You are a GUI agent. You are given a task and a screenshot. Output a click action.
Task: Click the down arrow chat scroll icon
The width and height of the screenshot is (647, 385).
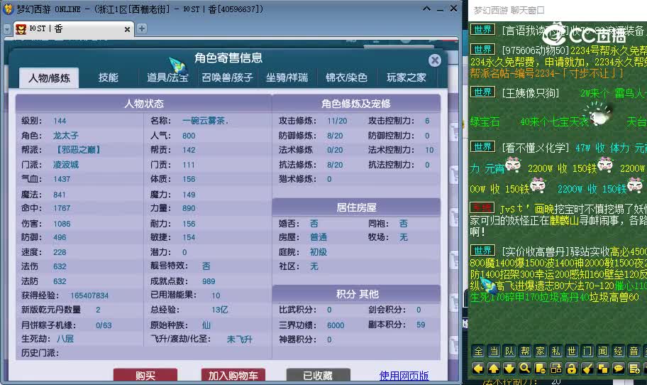(509, 368)
